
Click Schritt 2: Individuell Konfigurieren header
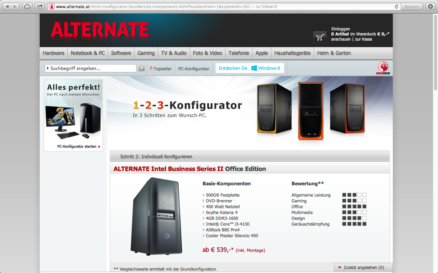pyautogui.click(x=156, y=157)
